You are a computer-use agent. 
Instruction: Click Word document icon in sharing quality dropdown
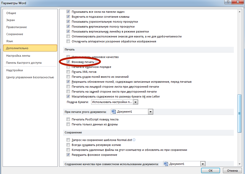coord(166,164)
